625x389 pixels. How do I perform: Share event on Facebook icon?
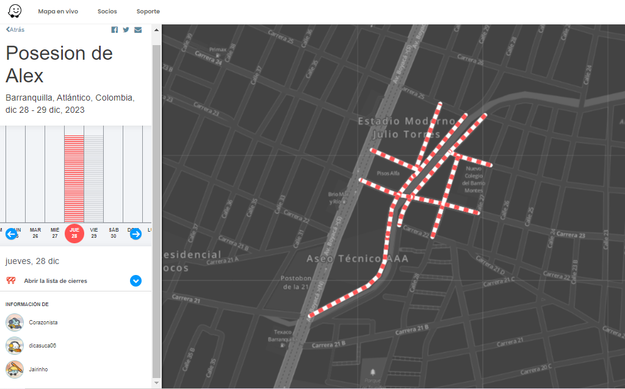[114, 30]
